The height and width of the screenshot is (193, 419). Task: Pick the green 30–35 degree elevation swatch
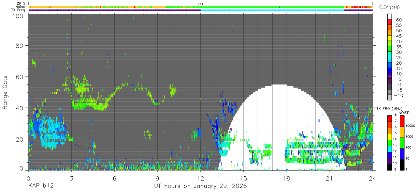tap(389, 49)
